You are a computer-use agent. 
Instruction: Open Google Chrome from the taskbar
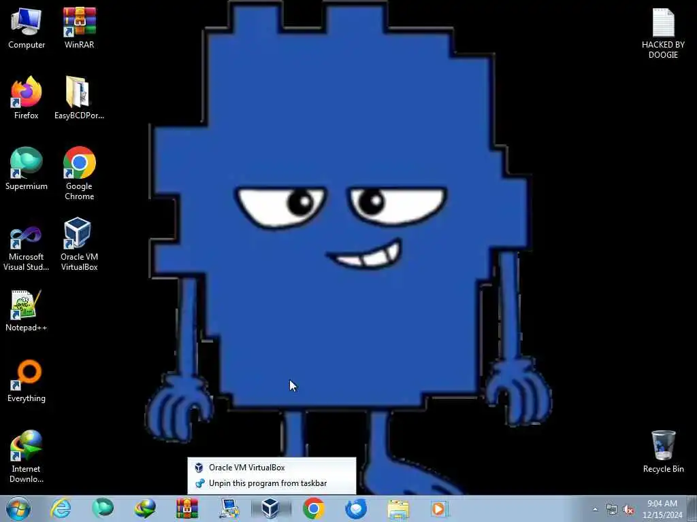tap(313, 508)
